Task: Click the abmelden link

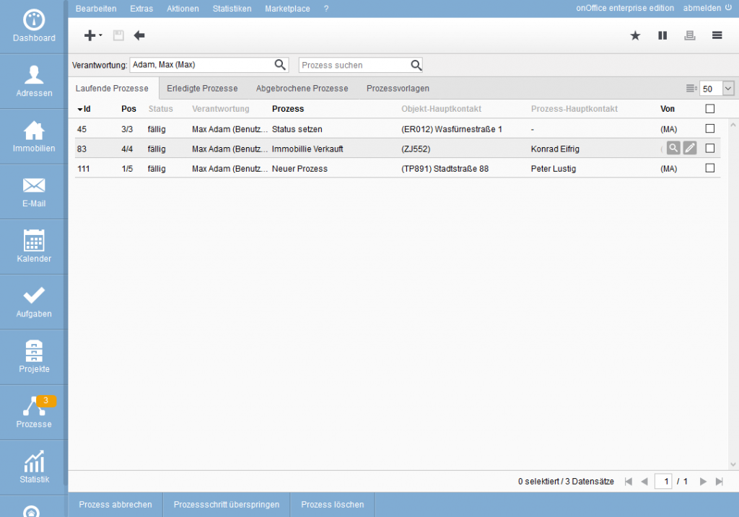Action: pos(701,8)
